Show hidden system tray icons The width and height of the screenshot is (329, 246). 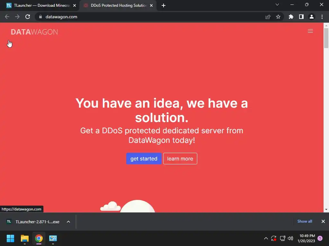coord(266,238)
